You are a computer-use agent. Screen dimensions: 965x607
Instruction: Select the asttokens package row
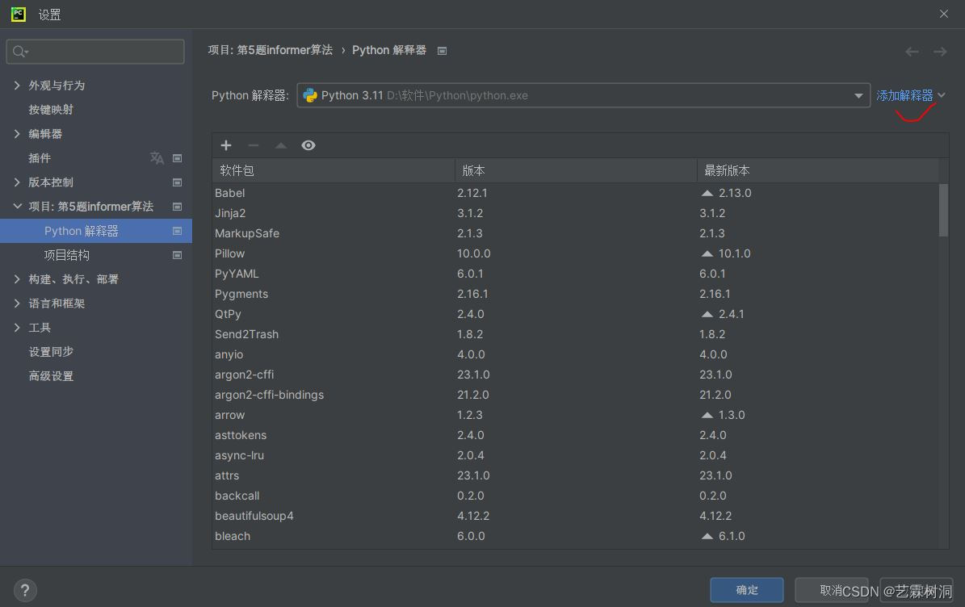click(576, 435)
